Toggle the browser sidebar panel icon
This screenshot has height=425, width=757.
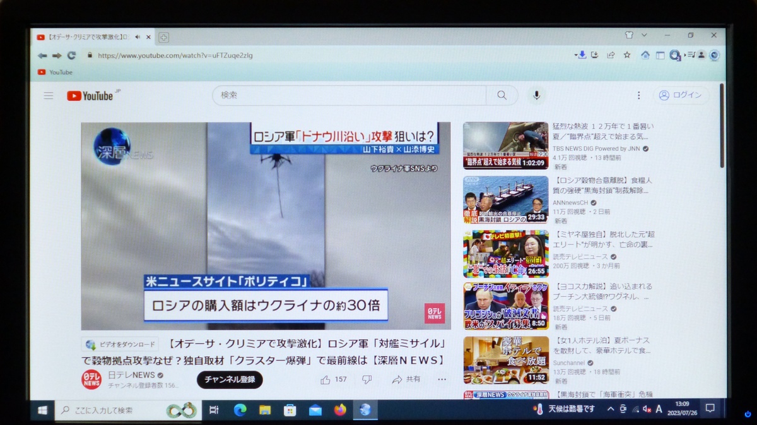click(660, 55)
